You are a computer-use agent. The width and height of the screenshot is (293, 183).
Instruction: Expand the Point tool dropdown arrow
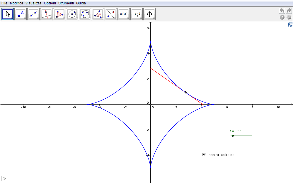pyautogui.click(x=25, y=18)
